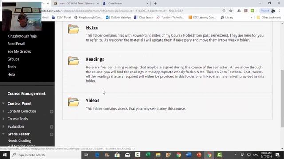Open the Action Center notifications icon
Viewport: 284px width, 159px height.
pyautogui.click(x=278, y=155)
